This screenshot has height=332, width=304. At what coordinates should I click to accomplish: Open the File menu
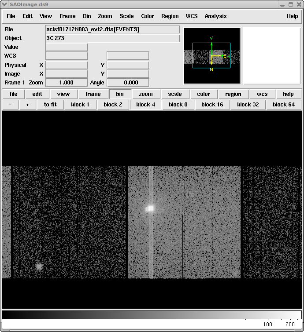pos(11,16)
